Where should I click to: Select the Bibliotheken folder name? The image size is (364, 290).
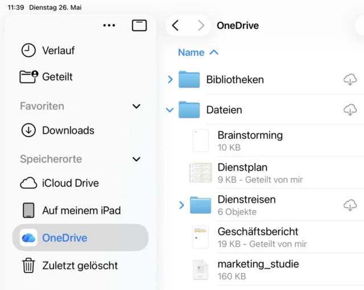click(x=235, y=80)
